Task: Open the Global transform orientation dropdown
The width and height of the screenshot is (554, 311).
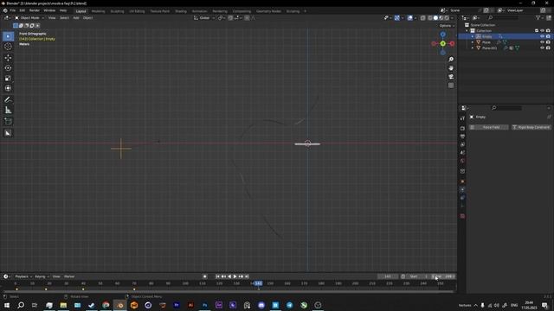Action: [x=204, y=18]
